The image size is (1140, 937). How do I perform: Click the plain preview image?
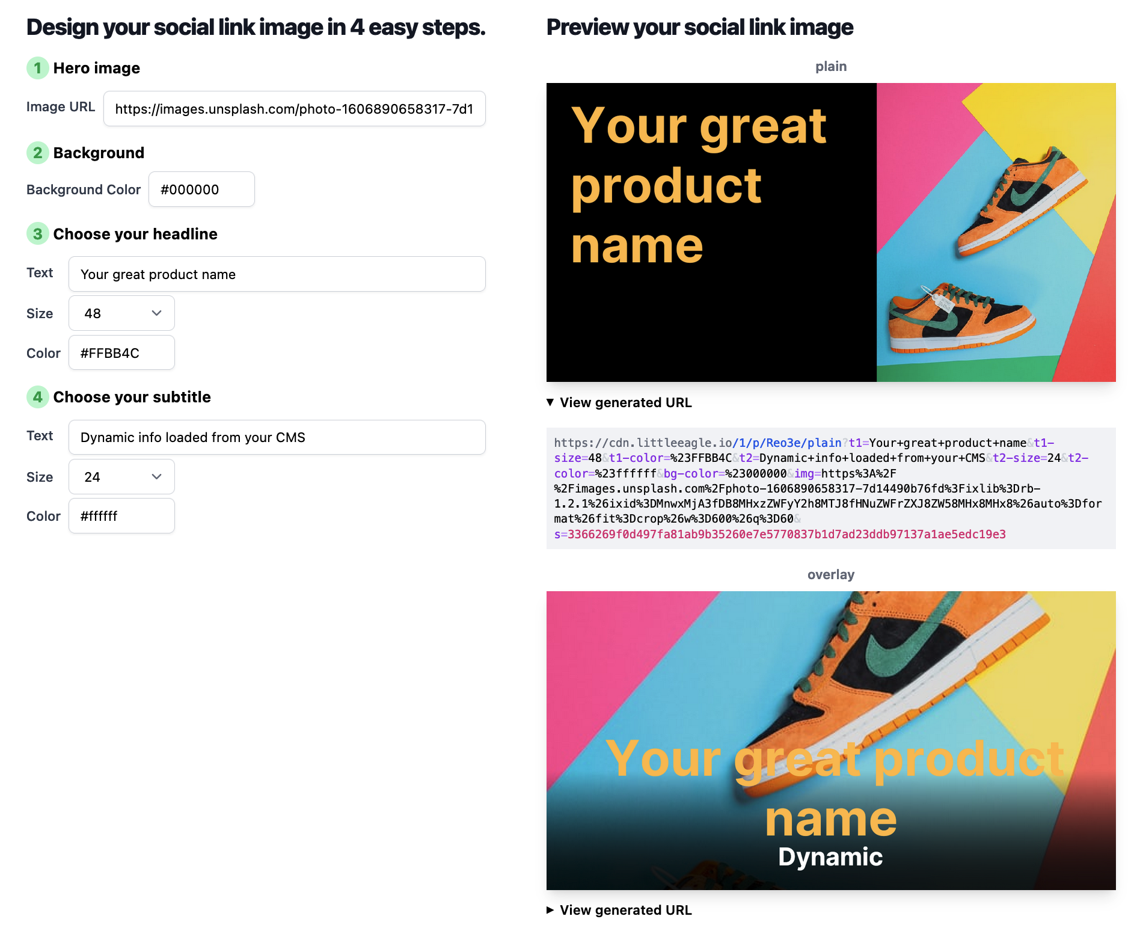click(x=831, y=232)
